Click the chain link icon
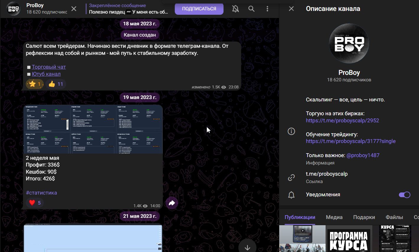 (x=291, y=177)
